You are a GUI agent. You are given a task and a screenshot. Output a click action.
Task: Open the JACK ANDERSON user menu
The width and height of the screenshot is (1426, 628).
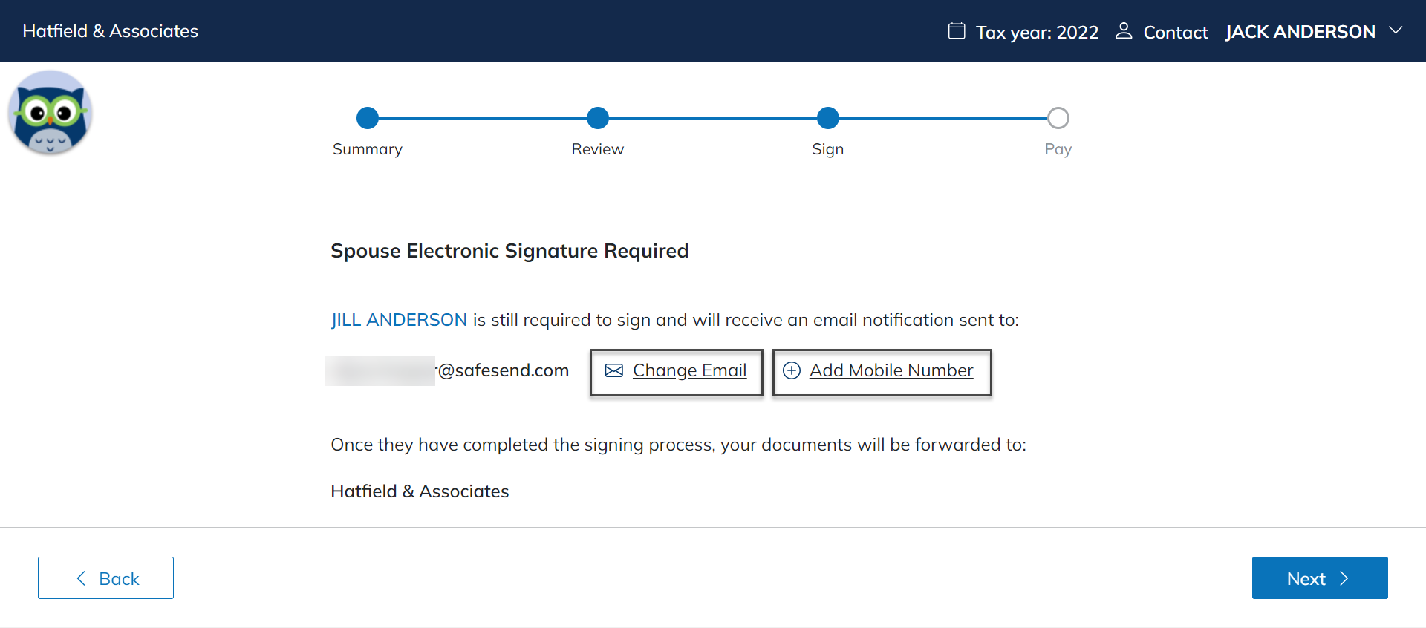pyautogui.click(x=1300, y=32)
